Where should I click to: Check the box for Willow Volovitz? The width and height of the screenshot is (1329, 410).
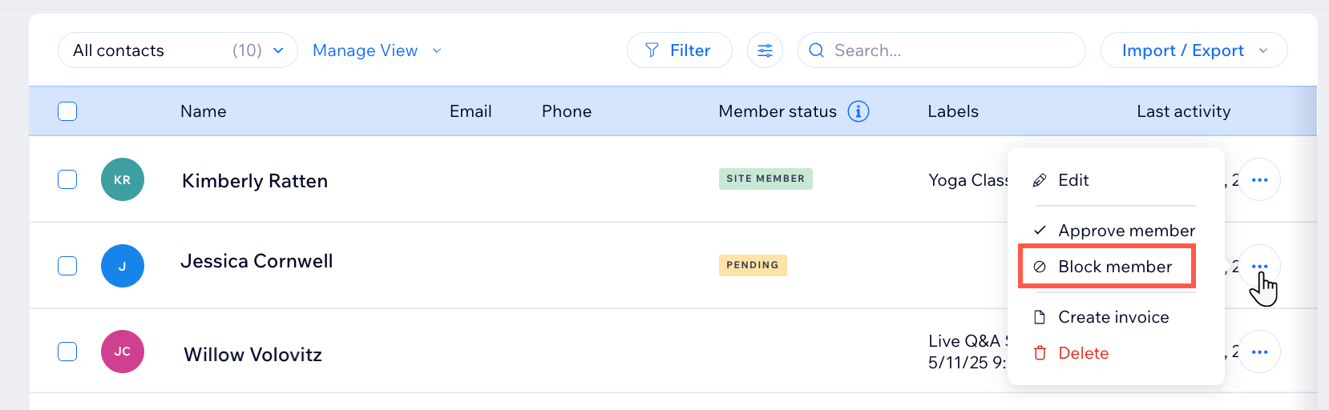click(67, 352)
